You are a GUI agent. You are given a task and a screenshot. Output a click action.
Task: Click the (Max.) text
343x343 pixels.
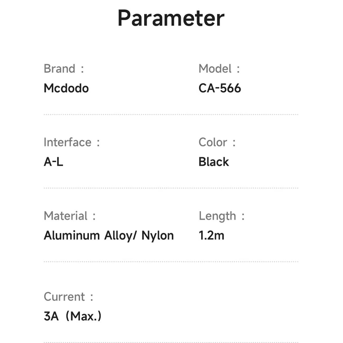(x=83, y=316)
